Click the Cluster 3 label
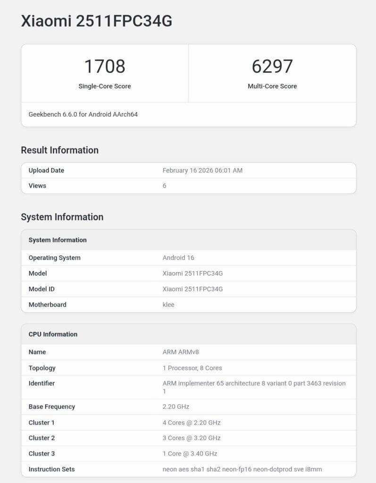The image size is (376, 483). click(x=42, y=454)
